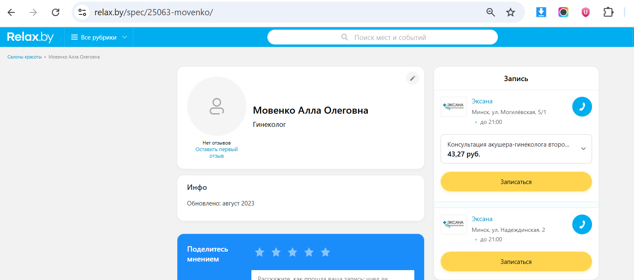Click Записаться for the Могилёвская clinic

[x=516, y=182]
